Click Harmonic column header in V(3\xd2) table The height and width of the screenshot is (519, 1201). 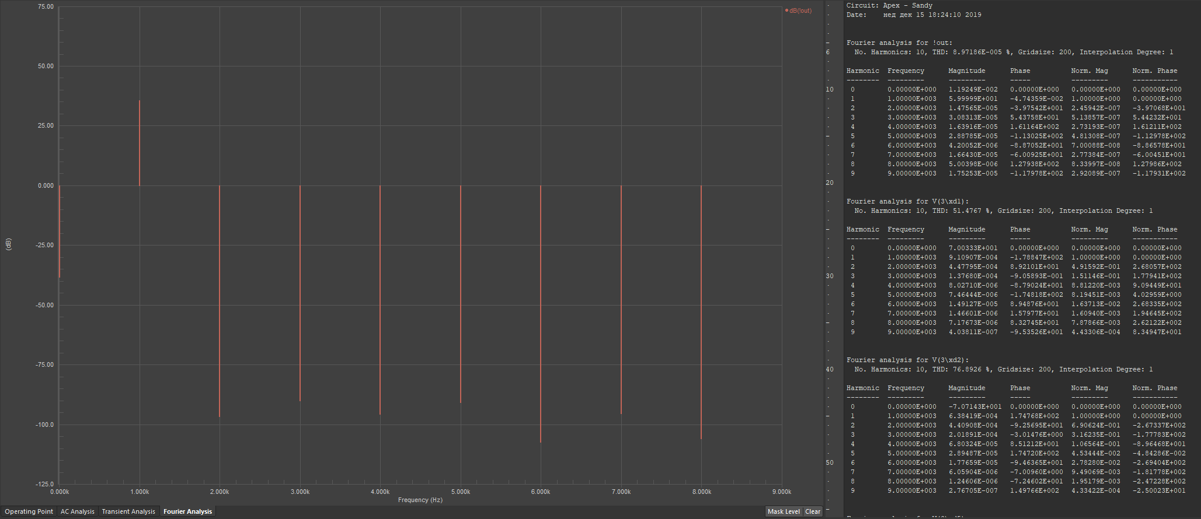(862, 388)
